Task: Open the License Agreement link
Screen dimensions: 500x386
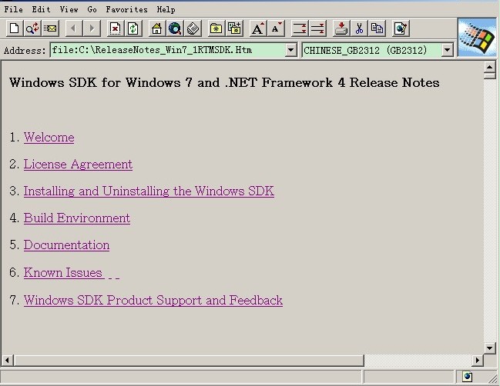Action: pos(78,165)
